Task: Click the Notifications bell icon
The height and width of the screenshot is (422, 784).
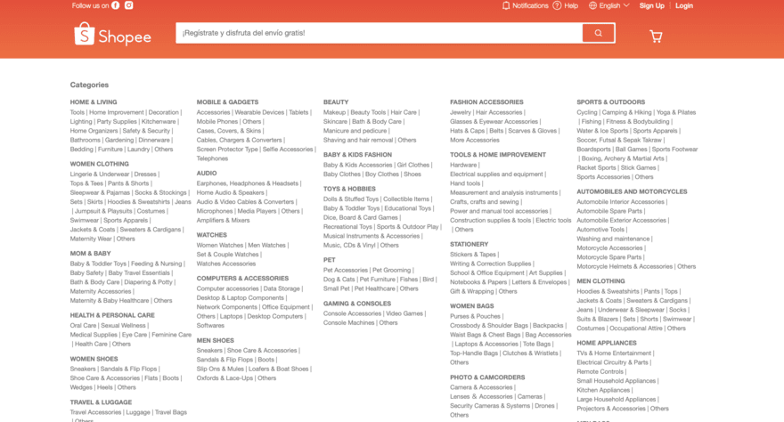Action: click(x=506, y=5)
